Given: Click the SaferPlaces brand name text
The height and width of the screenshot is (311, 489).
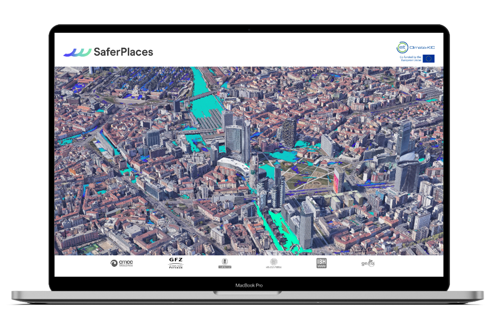Looking at the screenshot, I should (123, 52).
